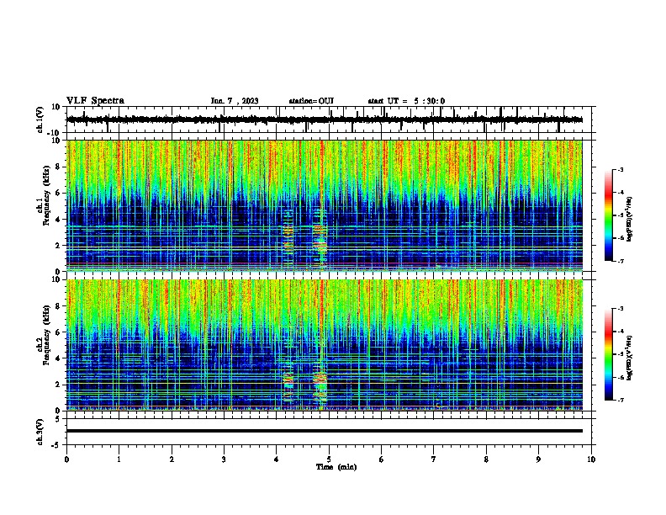This screenshot has width=666, height=515.
Task: Click the "Time (min)" x-axis label
Action: point(336,467)
